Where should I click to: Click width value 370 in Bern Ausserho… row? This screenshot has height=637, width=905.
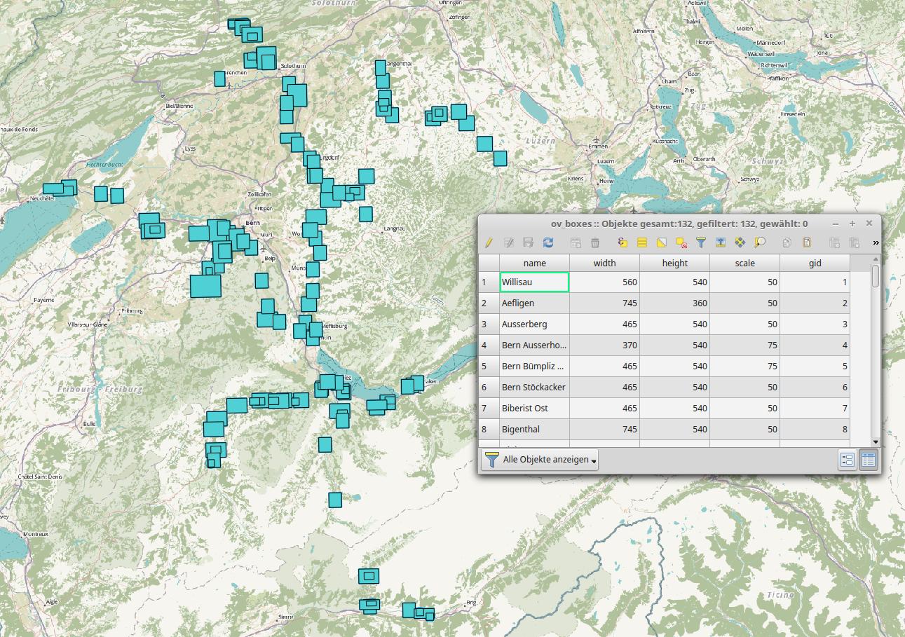click(604, 345)
